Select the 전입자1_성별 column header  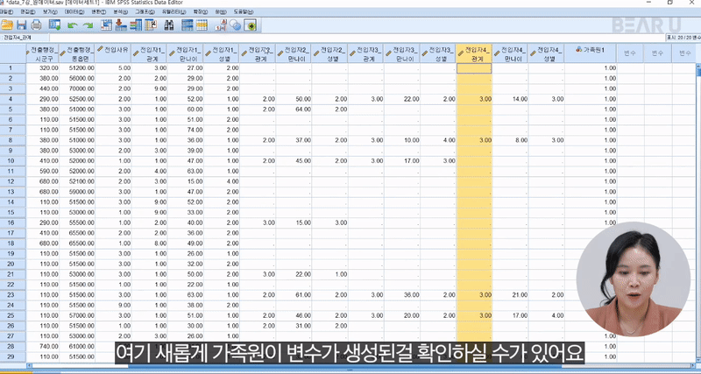tap(222, 53)
